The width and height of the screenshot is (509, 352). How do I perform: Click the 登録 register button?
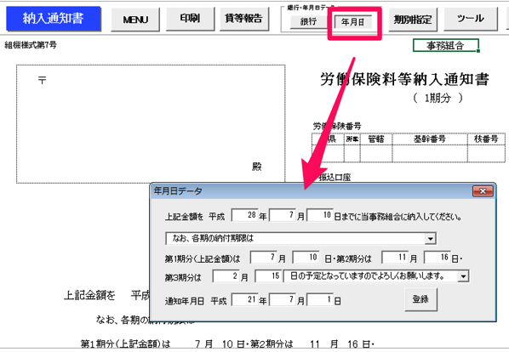pos(420,299)
